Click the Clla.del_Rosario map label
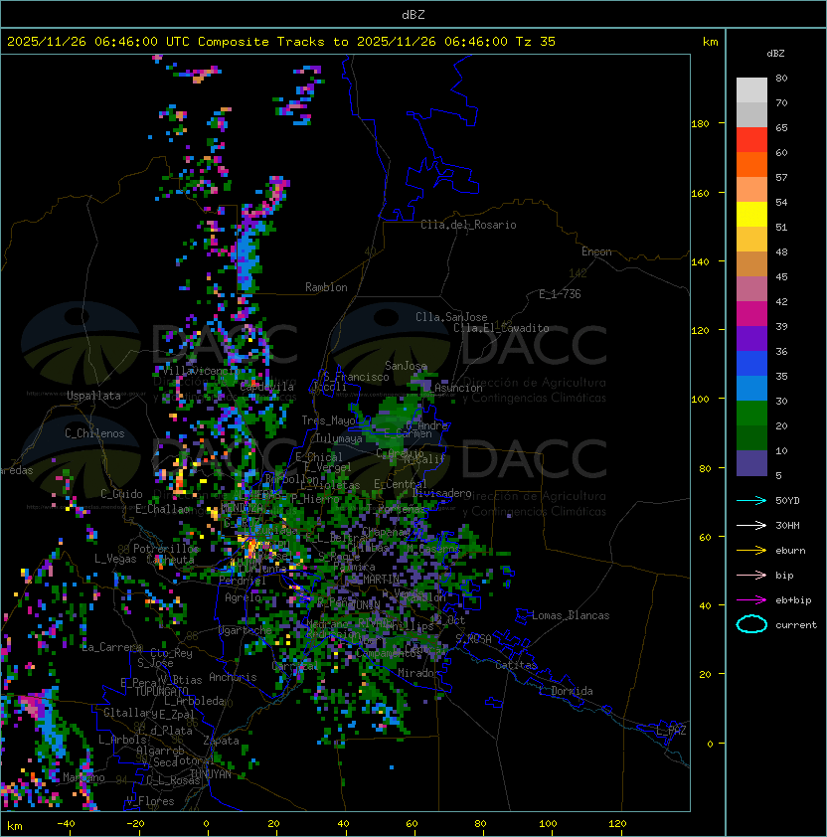This screenshot has height=837, width=827. coord(468,225)
